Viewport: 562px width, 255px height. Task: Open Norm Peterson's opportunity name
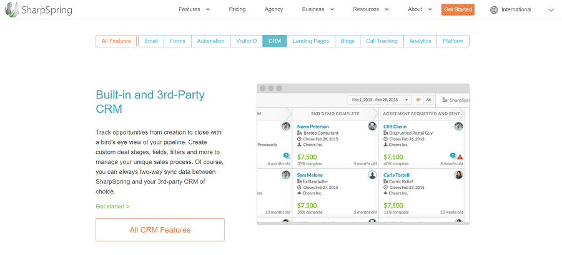click(313, 127)
